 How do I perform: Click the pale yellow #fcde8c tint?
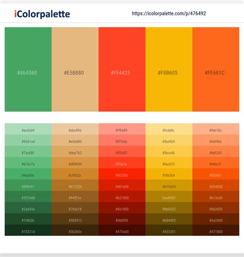tap(169, 129)
